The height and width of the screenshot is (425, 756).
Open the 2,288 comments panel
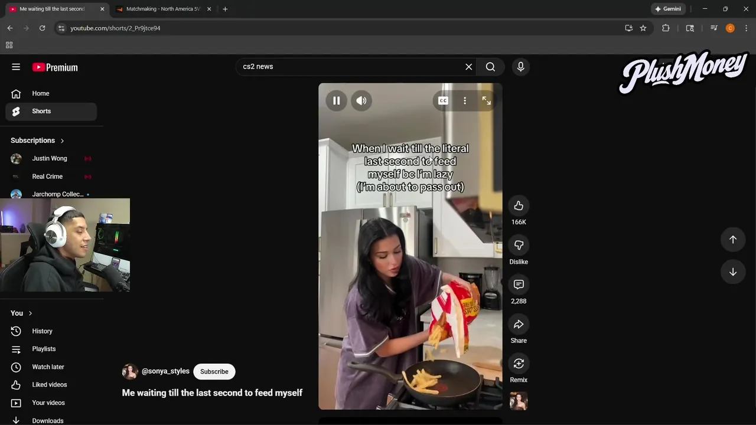tap(519, 285)
